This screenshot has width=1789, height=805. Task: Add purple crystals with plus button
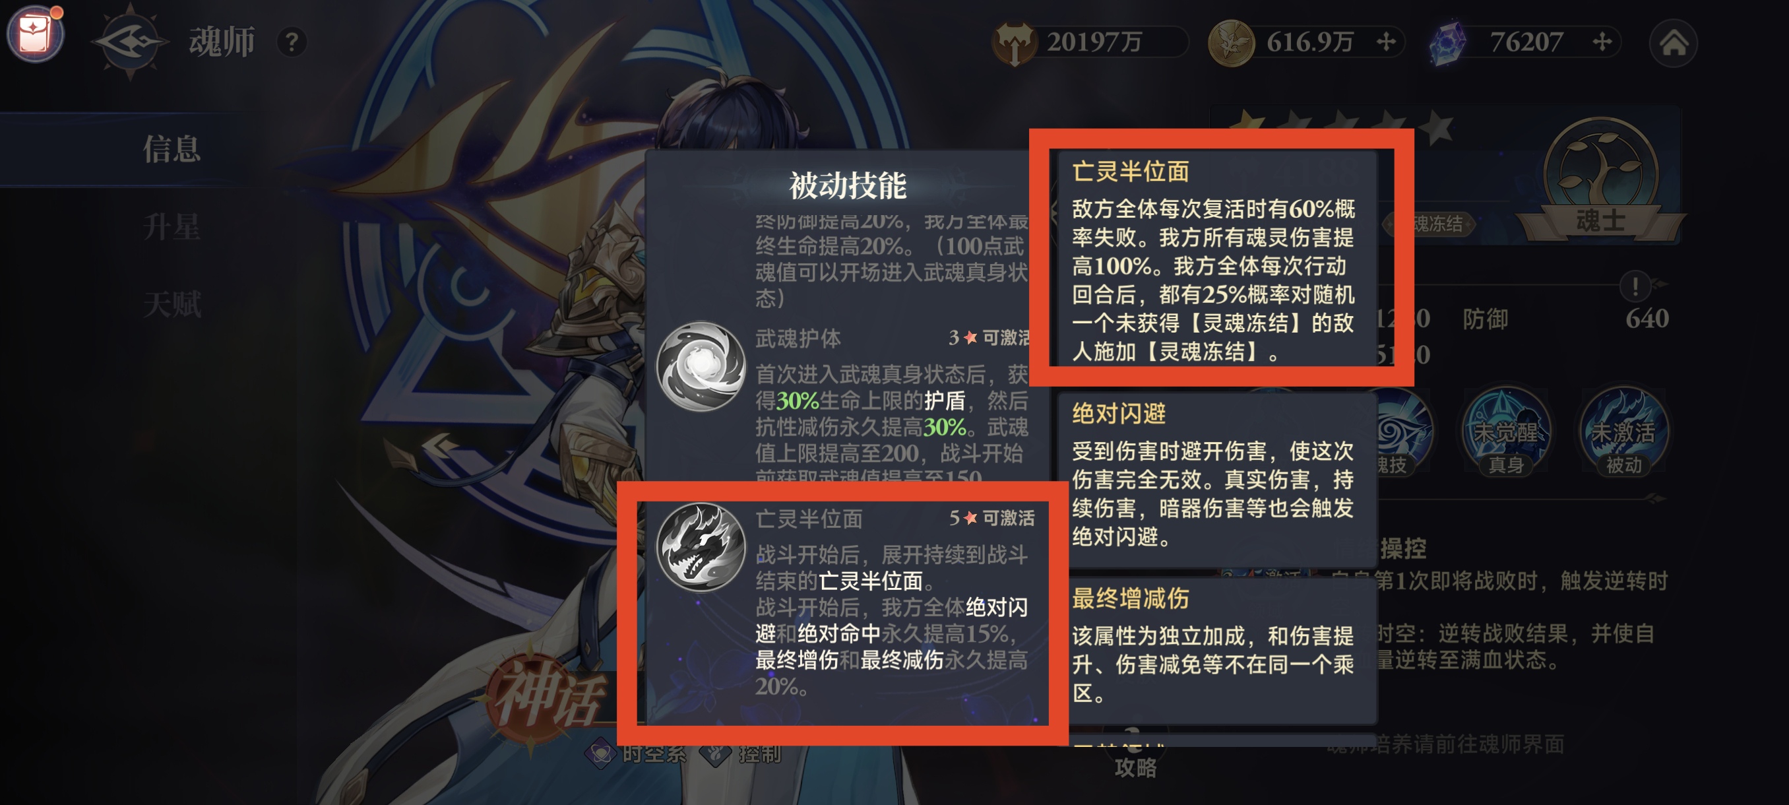[1602, 42]
